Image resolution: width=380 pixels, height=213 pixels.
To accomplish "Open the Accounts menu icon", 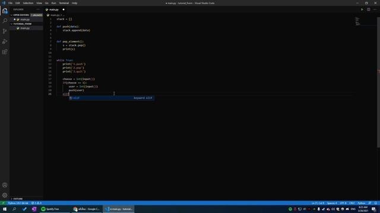I will (5, 185).
